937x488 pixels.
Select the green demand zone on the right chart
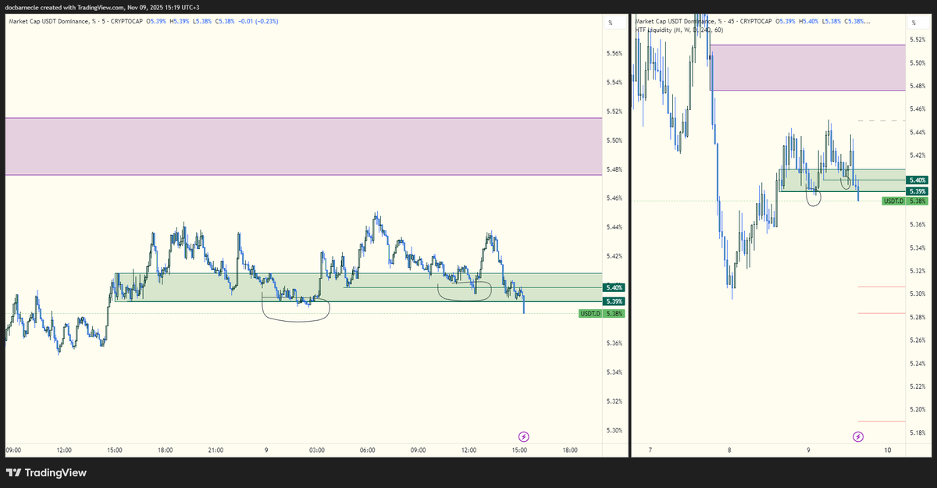842,180
